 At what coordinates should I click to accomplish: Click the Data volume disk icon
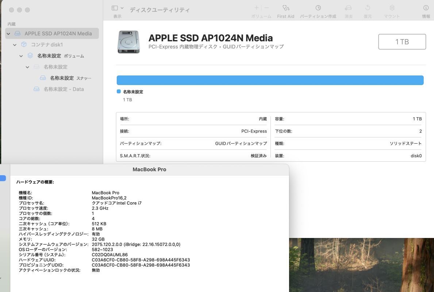(x=37, y=89)
